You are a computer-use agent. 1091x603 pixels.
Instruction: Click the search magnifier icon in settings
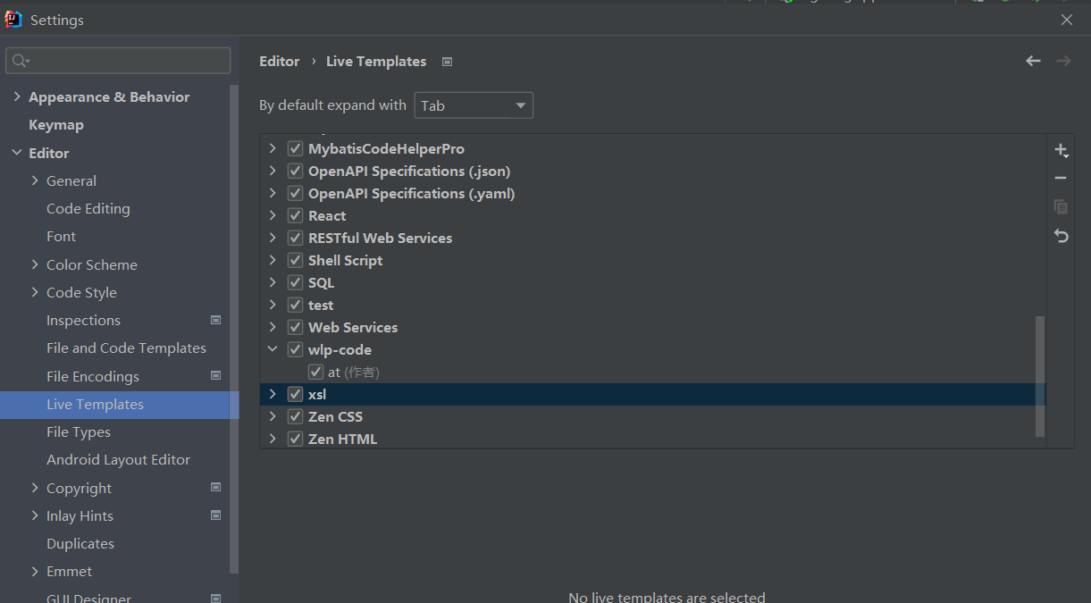coord(20,61)
